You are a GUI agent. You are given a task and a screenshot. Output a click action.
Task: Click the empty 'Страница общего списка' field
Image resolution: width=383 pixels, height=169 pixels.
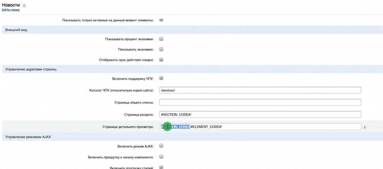coord(260,102)
